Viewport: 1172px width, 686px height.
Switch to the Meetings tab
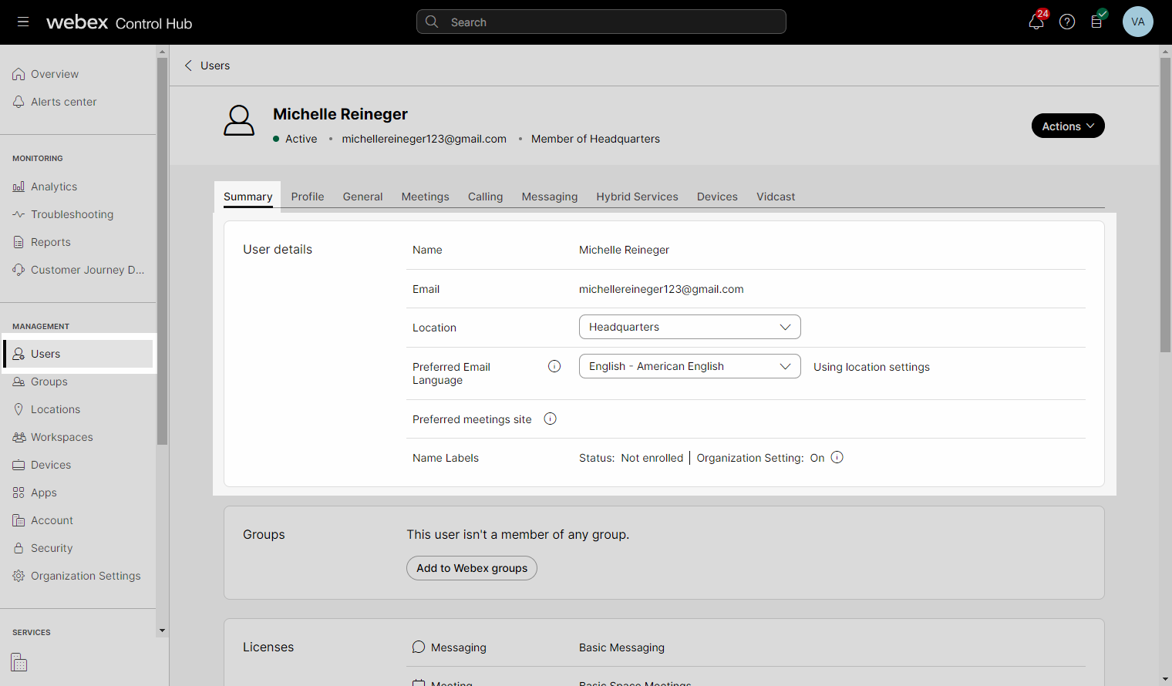[x=425, y=197]
